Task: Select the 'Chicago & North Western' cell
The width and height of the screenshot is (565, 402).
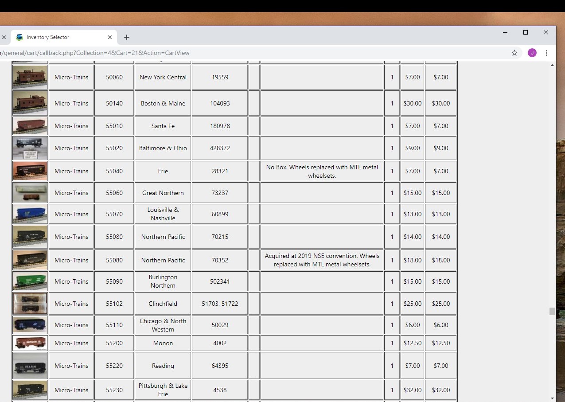Action: coord(163,325)
